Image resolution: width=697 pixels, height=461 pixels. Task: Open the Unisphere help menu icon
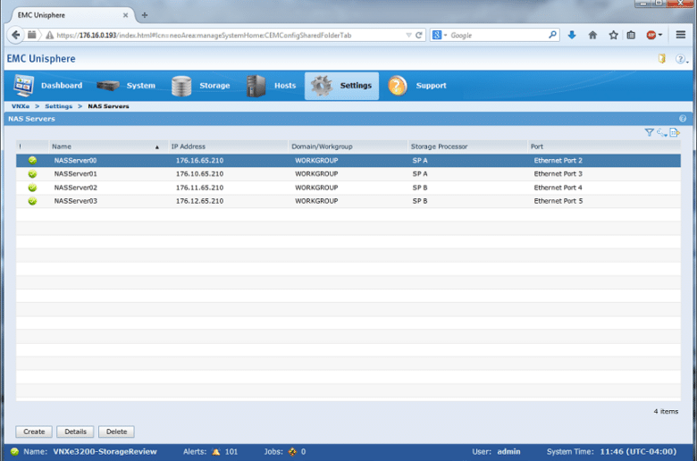pos(681,59)
